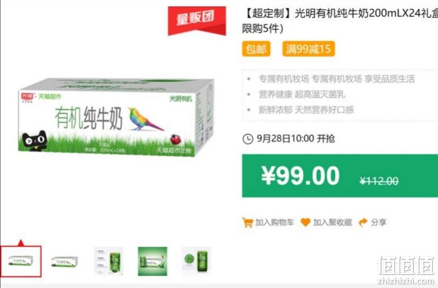Image resolution: width=438 pixels, height=288 pixels.
Task: Click 加入购物车 add to cart link
Action: pos(268,222)
